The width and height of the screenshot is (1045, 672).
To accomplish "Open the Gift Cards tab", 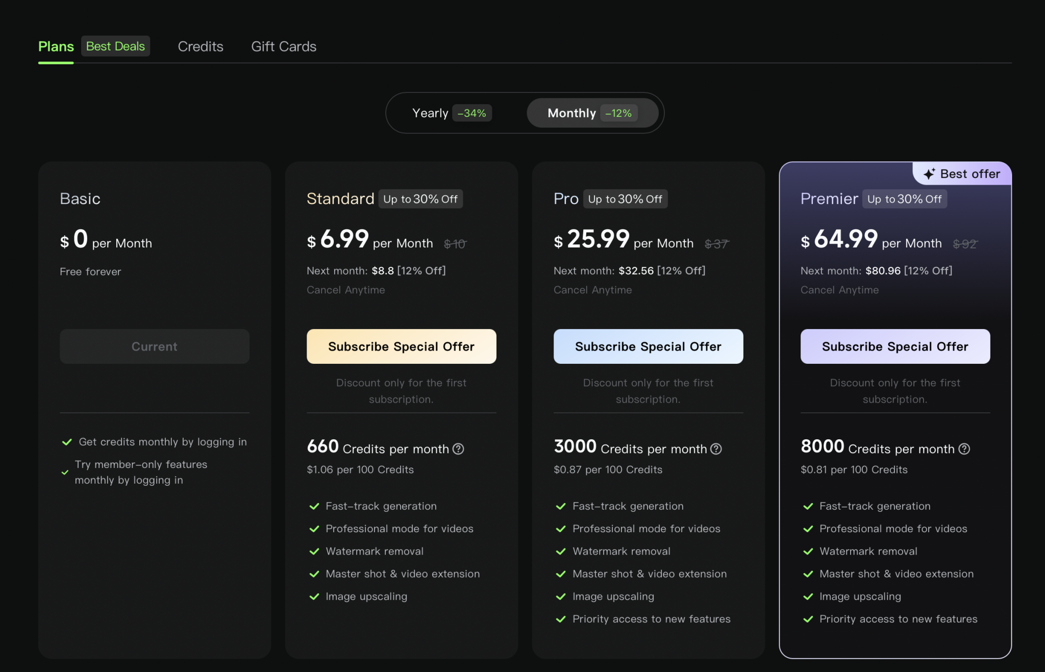I will click(x=283, y=46).
